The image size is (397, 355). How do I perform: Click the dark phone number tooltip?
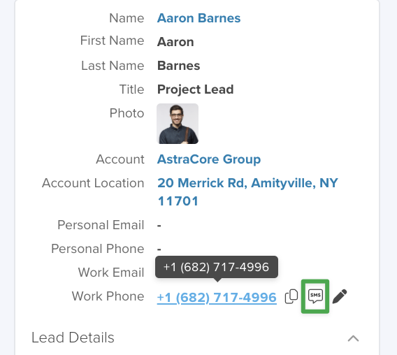(217, 267)
